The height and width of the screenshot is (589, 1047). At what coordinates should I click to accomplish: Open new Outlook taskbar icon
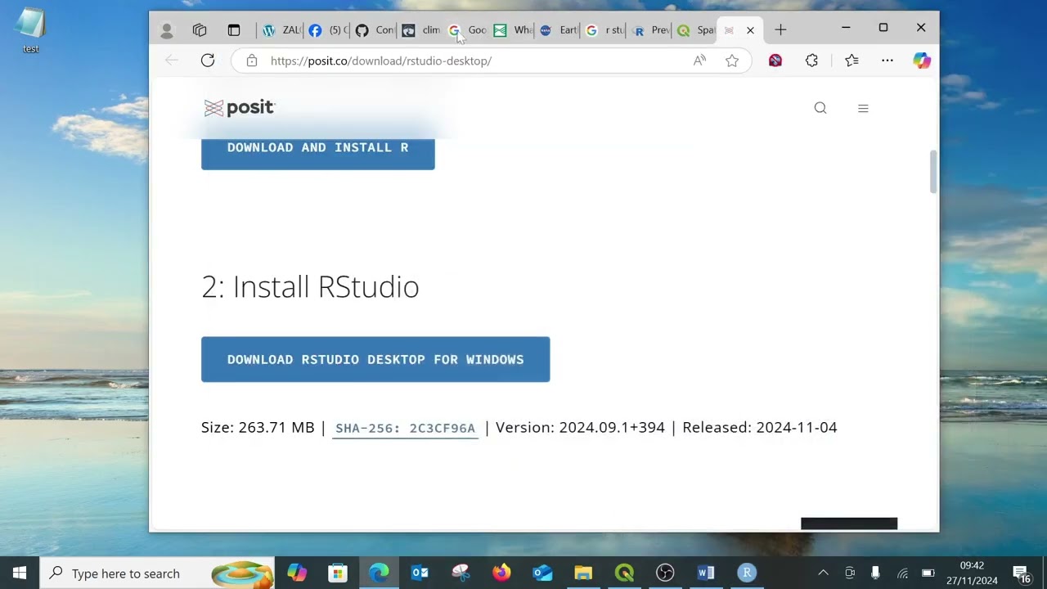(542, 573)
